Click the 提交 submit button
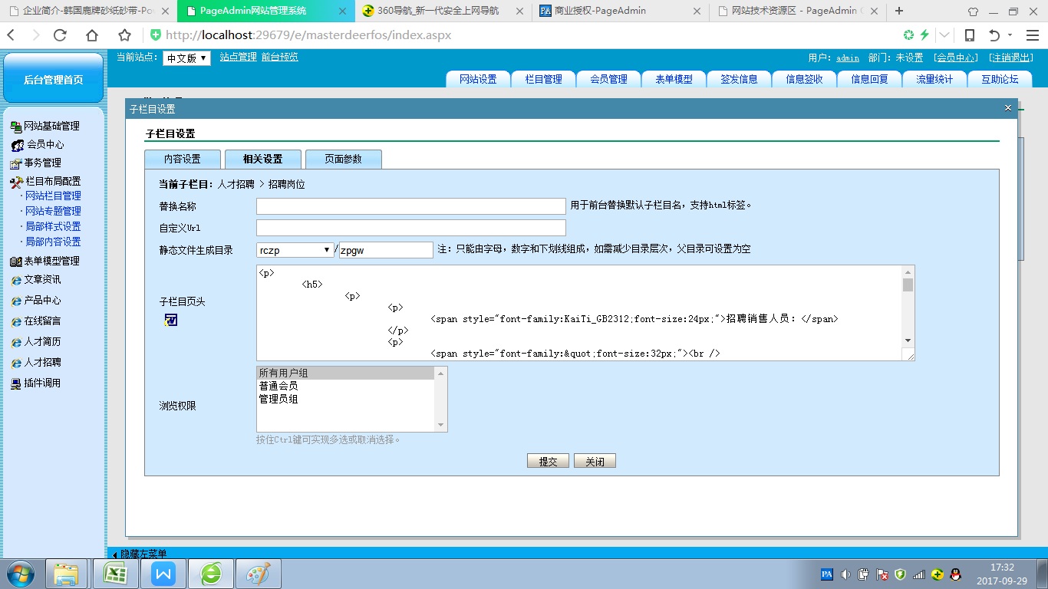Viewport: 1048px width, 589px height. (548, 461)
